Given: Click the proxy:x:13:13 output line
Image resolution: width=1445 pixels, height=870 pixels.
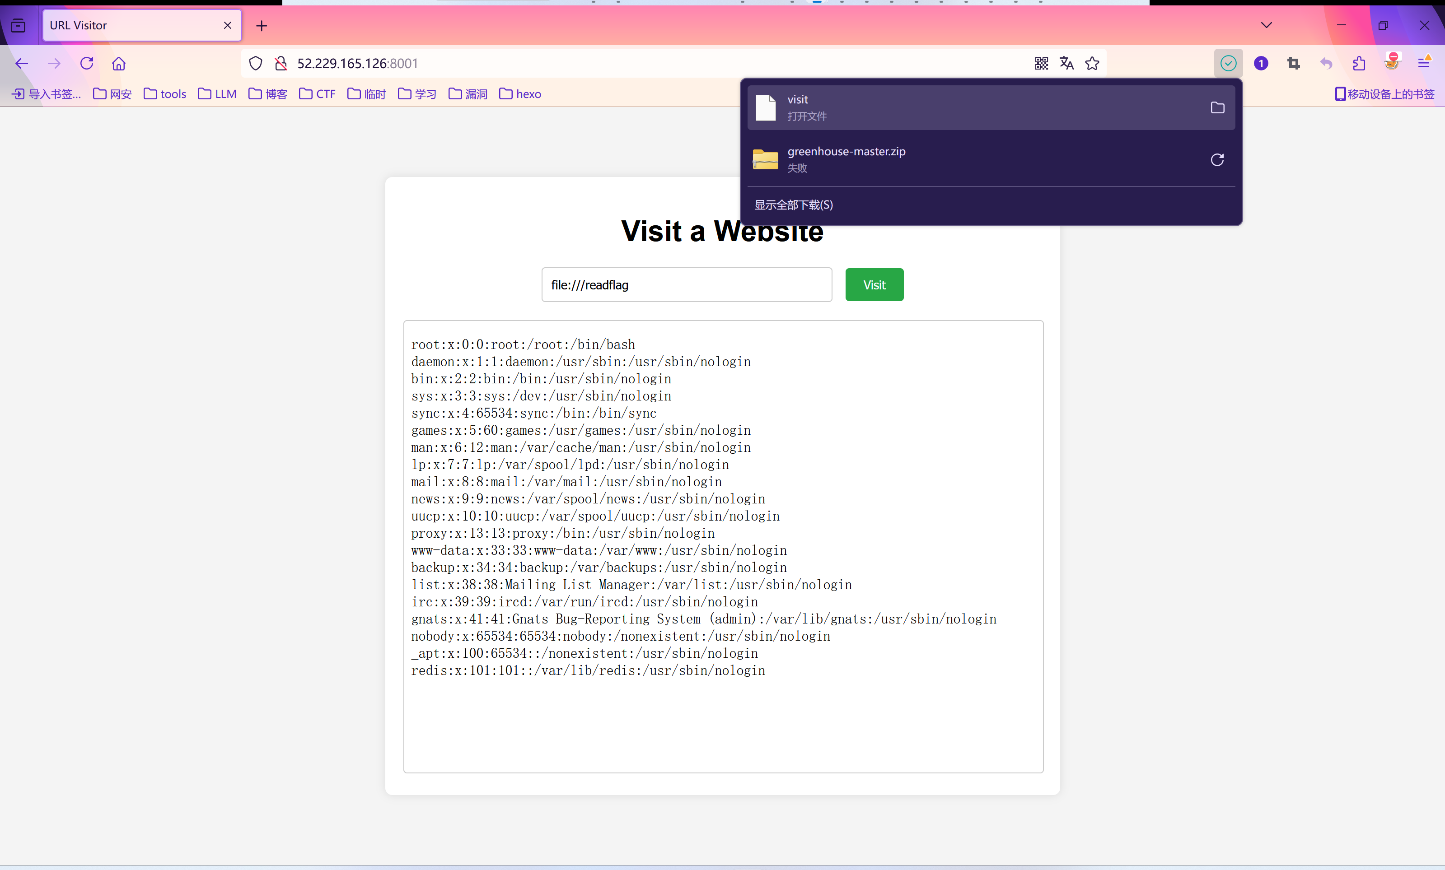Looking at the screenshot, I should [563, 534].
